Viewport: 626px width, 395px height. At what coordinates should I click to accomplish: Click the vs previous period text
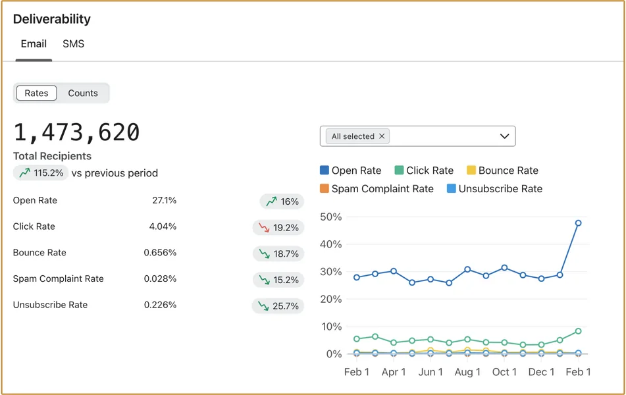tap(115, 173)
